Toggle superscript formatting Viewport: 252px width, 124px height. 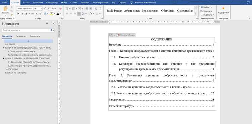click(40, 14)
